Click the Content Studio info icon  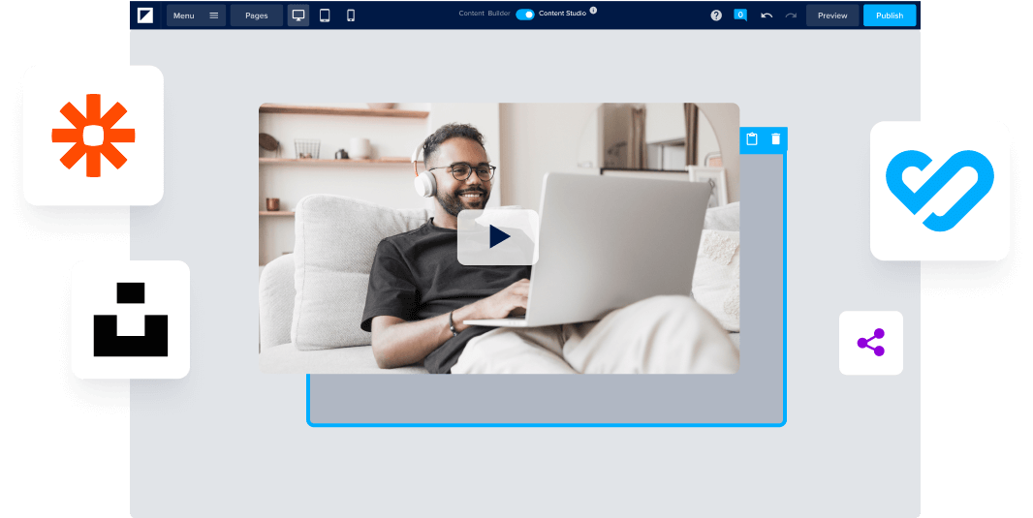tap(593, 11)
